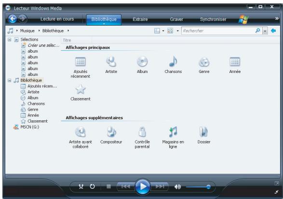The width and height of the screenshot is (283, 199).
Task: Click the full screen view icon
Action: (x=277, y=184)
